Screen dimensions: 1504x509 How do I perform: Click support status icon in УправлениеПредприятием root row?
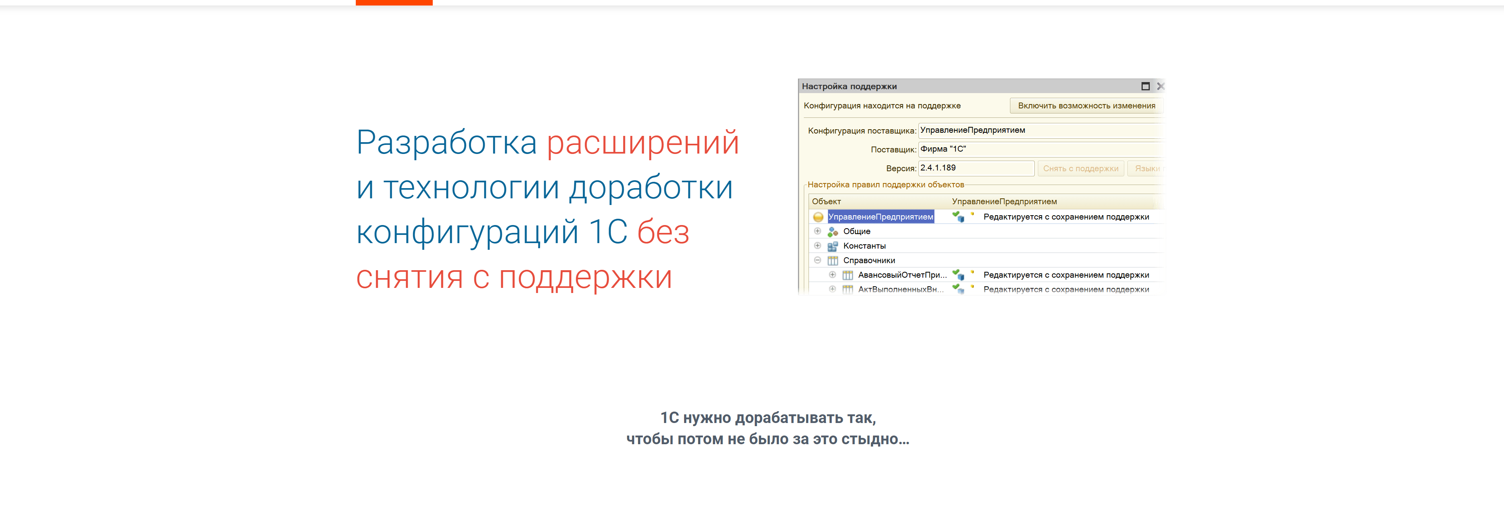click(958, 216)
